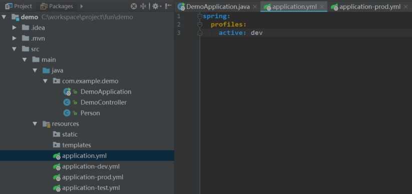Switch to the Packages view tab
412x194 pixels.
[57, 6]
